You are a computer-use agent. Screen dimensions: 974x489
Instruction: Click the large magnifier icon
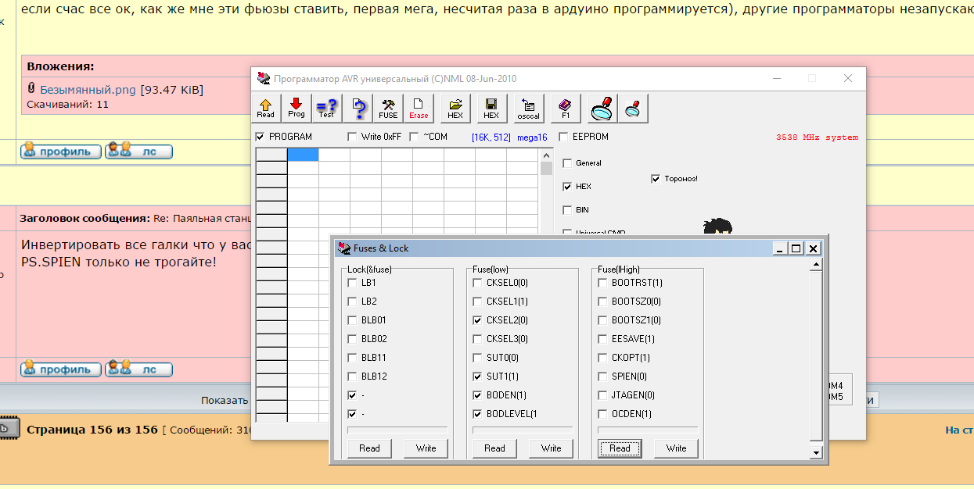pos(602,108)
